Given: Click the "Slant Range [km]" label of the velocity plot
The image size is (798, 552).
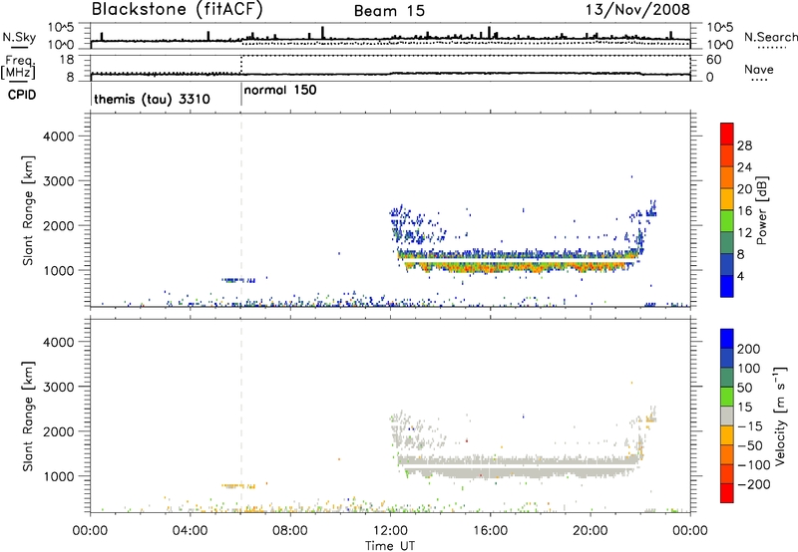Looking at the screenshot, I should [29, 416].
